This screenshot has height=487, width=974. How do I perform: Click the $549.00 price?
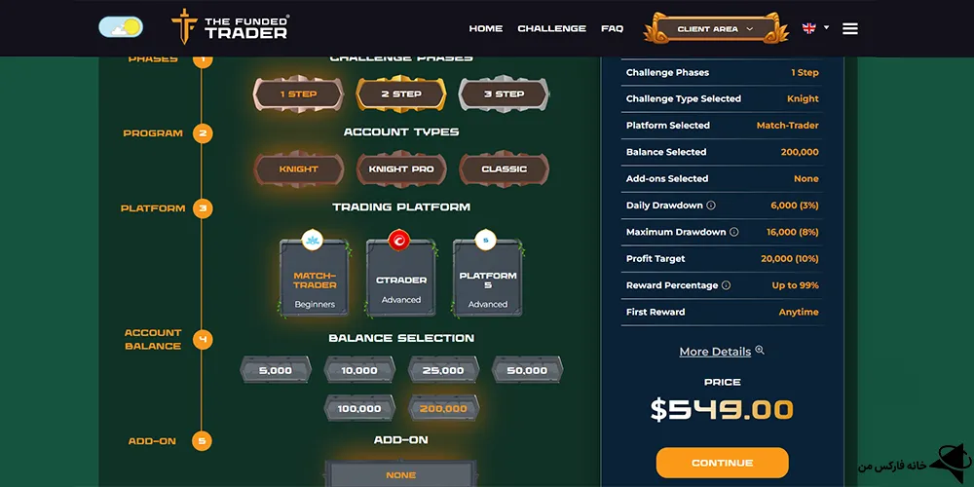[723, 410]
